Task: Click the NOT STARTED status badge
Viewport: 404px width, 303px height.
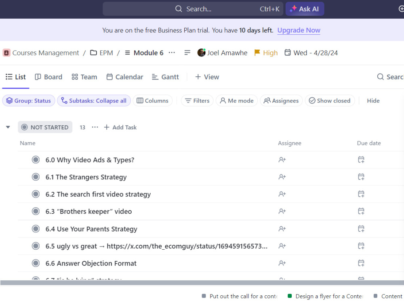Action: click(45, 127)
